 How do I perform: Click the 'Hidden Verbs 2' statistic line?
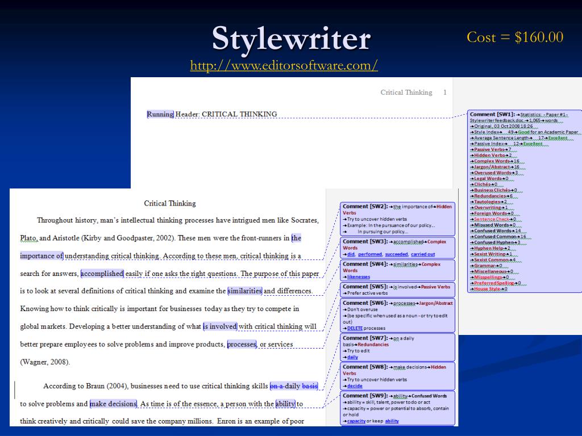coord(490,156)
